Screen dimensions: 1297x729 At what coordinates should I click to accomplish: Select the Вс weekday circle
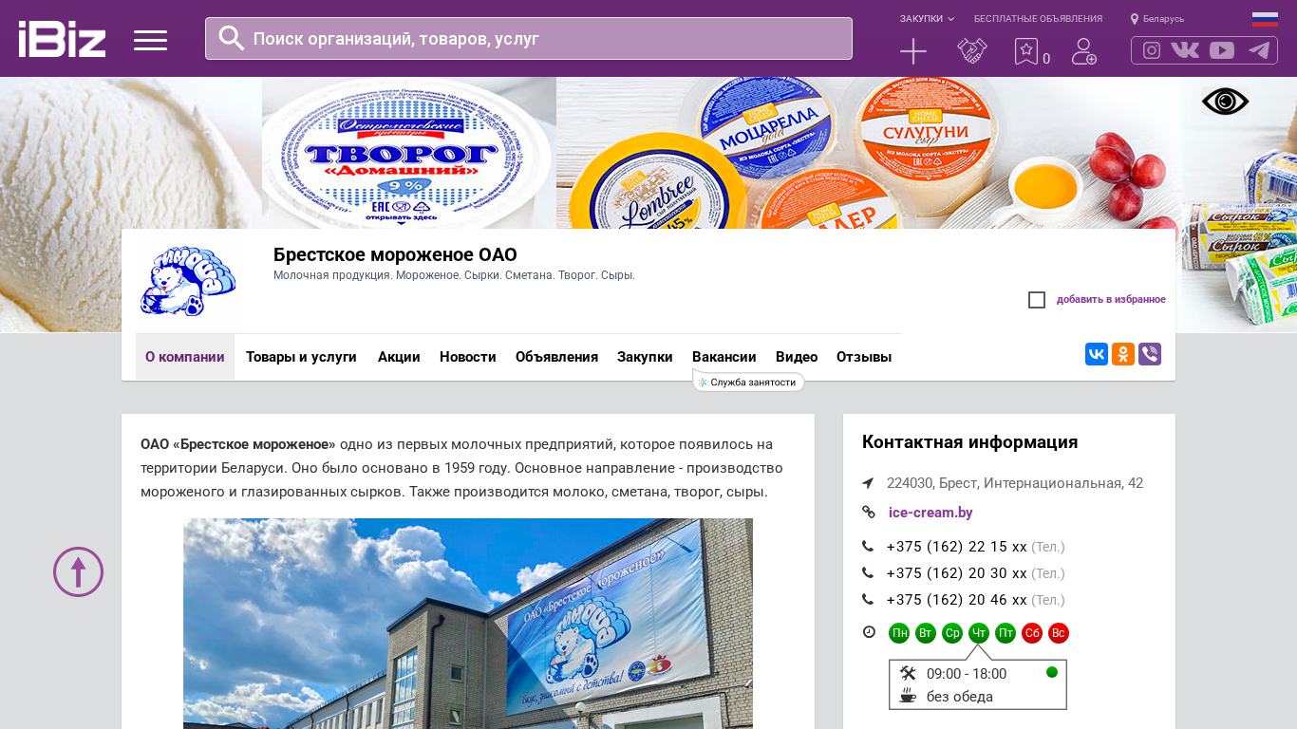click(1059, 633)
